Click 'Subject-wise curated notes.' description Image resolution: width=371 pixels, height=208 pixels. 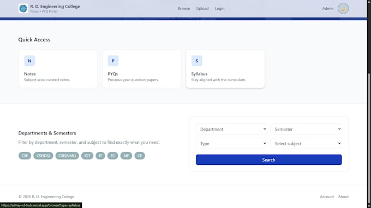pos(47,80)
